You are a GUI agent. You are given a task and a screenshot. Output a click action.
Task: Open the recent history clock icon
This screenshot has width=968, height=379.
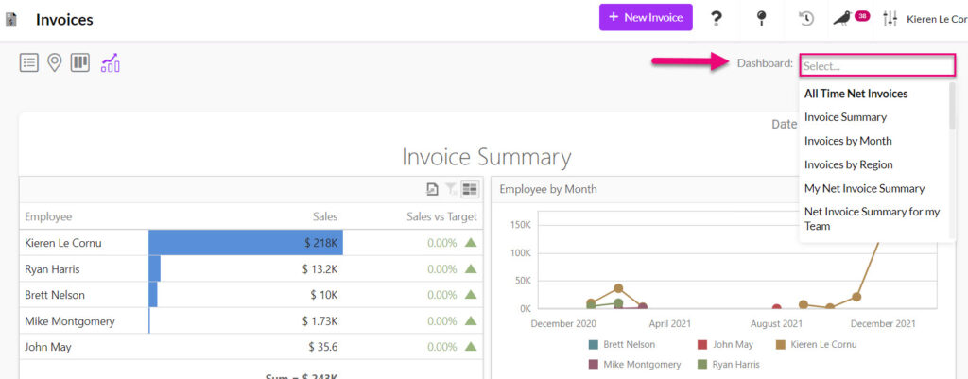point(806,19)
